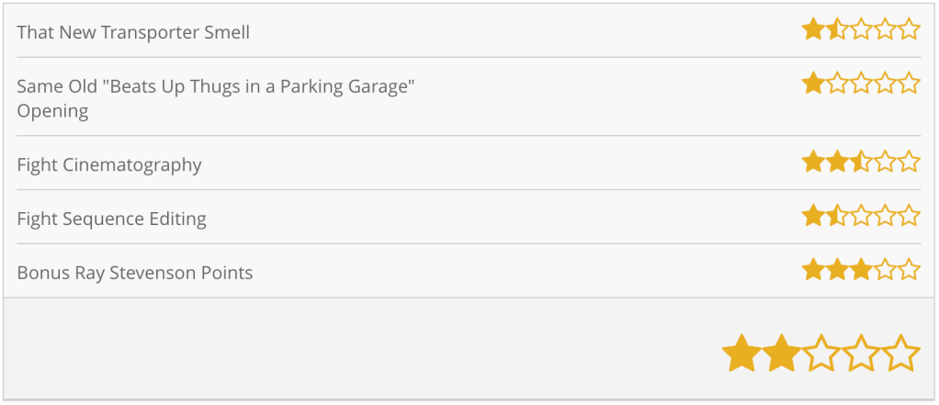The height and width of the screenshot is (405, 939).
Task: Select third star of Parking Garage Opening rating
Action: click(x=861, y=84)
